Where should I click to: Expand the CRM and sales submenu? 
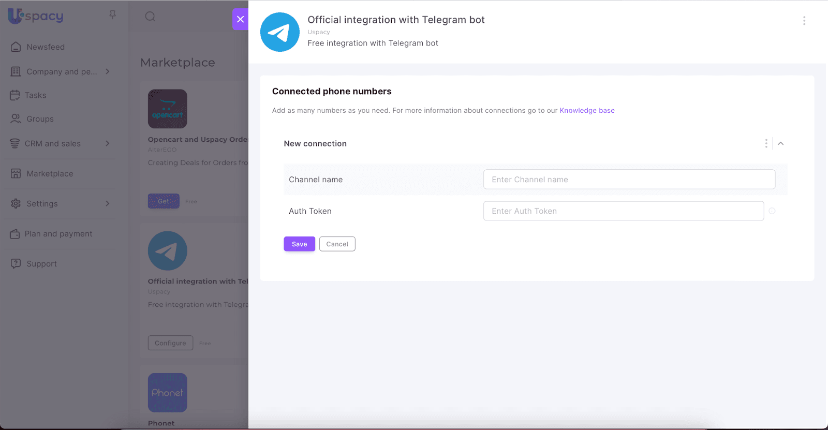tap(108, 143)
